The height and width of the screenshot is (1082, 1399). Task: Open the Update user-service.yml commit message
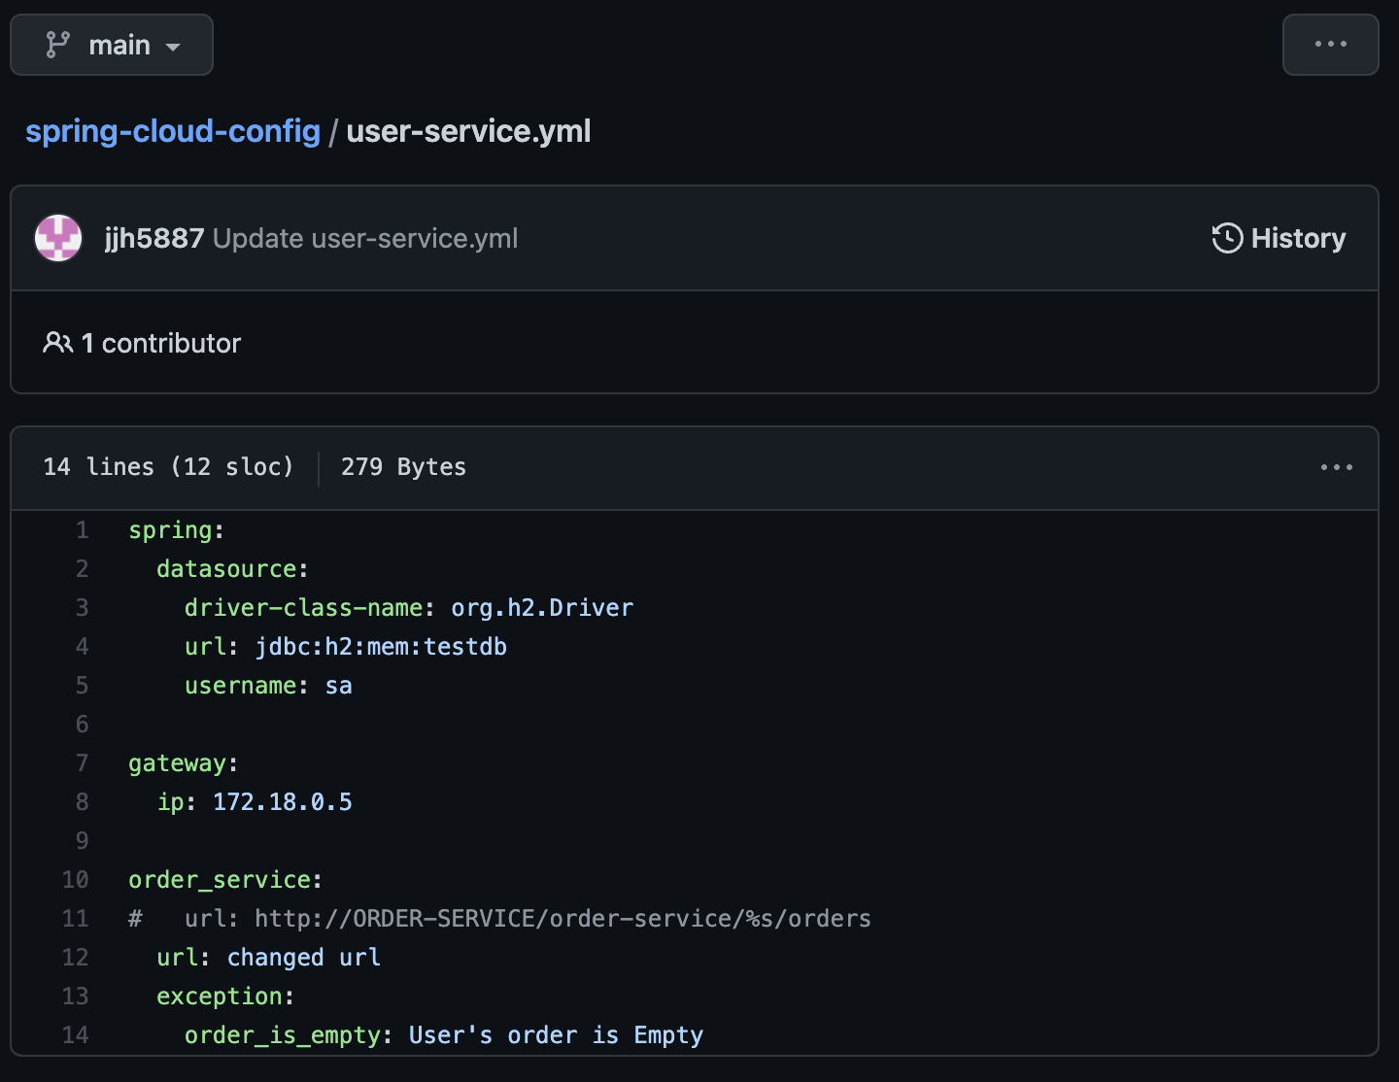click(x=365, y=239)
